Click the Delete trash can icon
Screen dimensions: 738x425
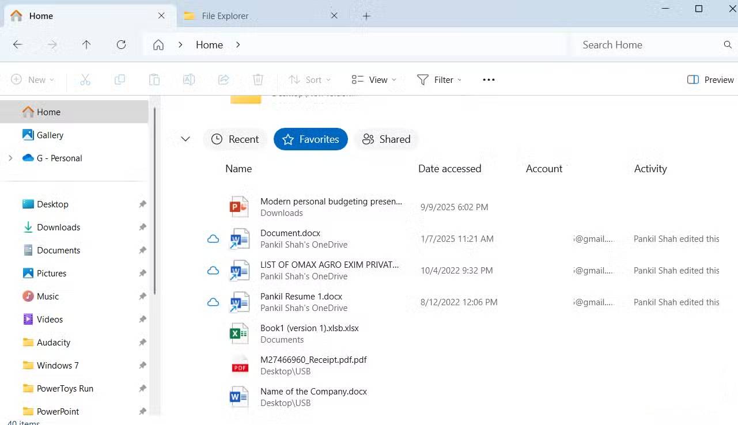[x=258, y=80]
